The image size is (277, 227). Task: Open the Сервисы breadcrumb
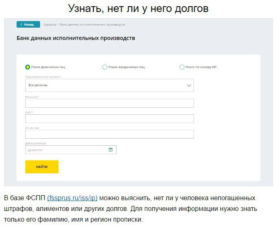50,25
